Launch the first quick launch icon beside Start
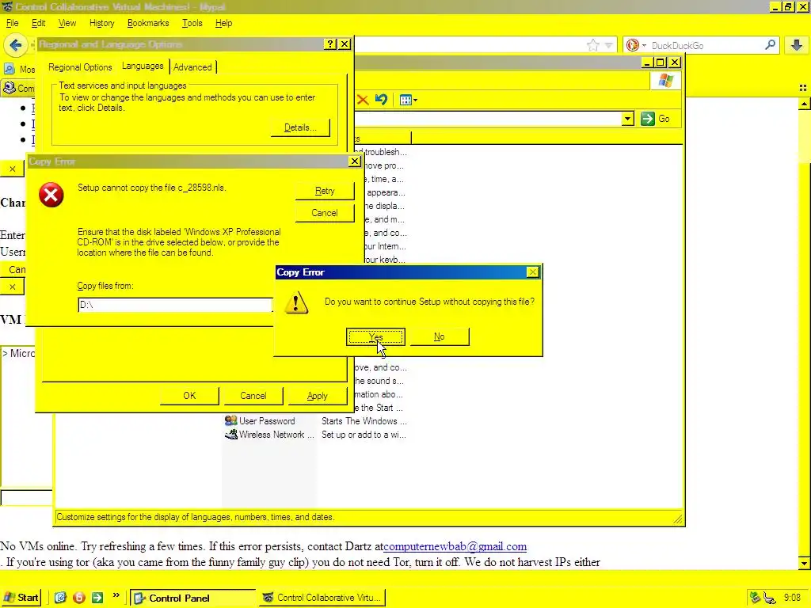 [60, 598]
